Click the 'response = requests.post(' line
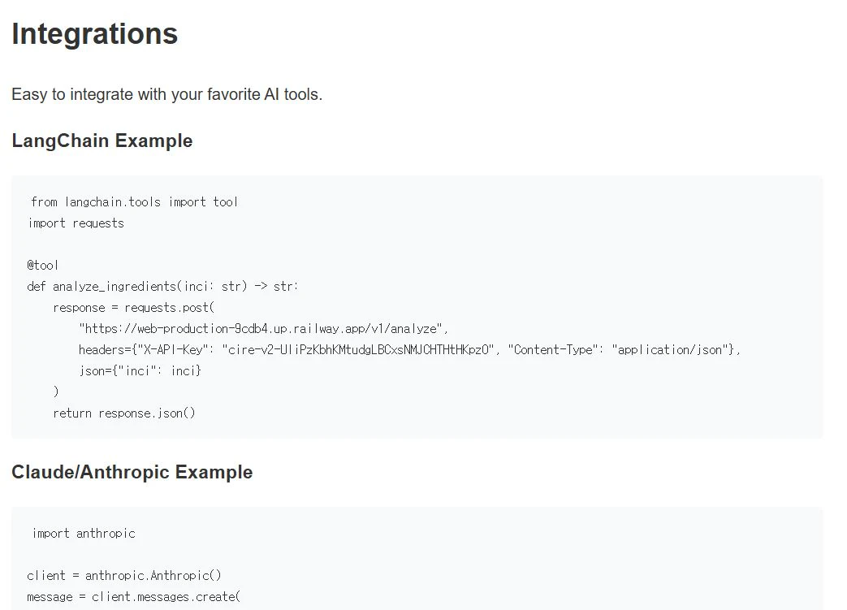This screenshot has width=847, height=610. (x=133, y=307)
